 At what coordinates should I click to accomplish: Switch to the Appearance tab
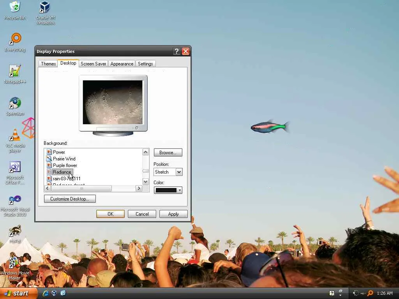click(x=122, y=64)
